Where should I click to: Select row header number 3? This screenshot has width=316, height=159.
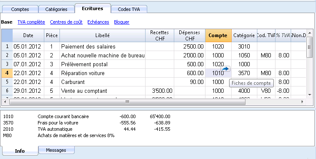point(7,64)
